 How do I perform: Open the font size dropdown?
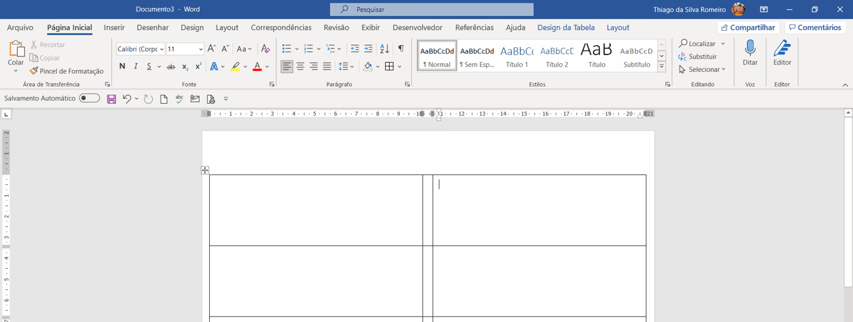tap(201, 49)
